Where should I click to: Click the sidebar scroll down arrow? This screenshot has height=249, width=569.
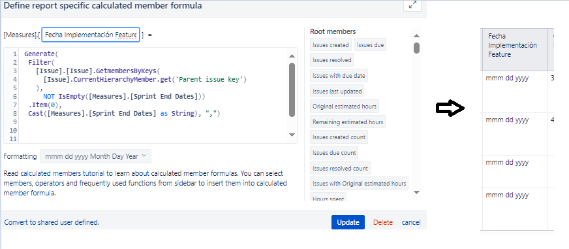416,192
